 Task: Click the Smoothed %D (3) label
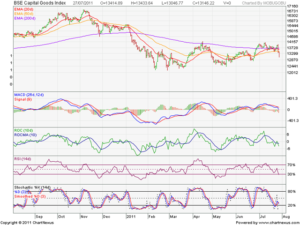pyautogui.click(x=30, y=196)
